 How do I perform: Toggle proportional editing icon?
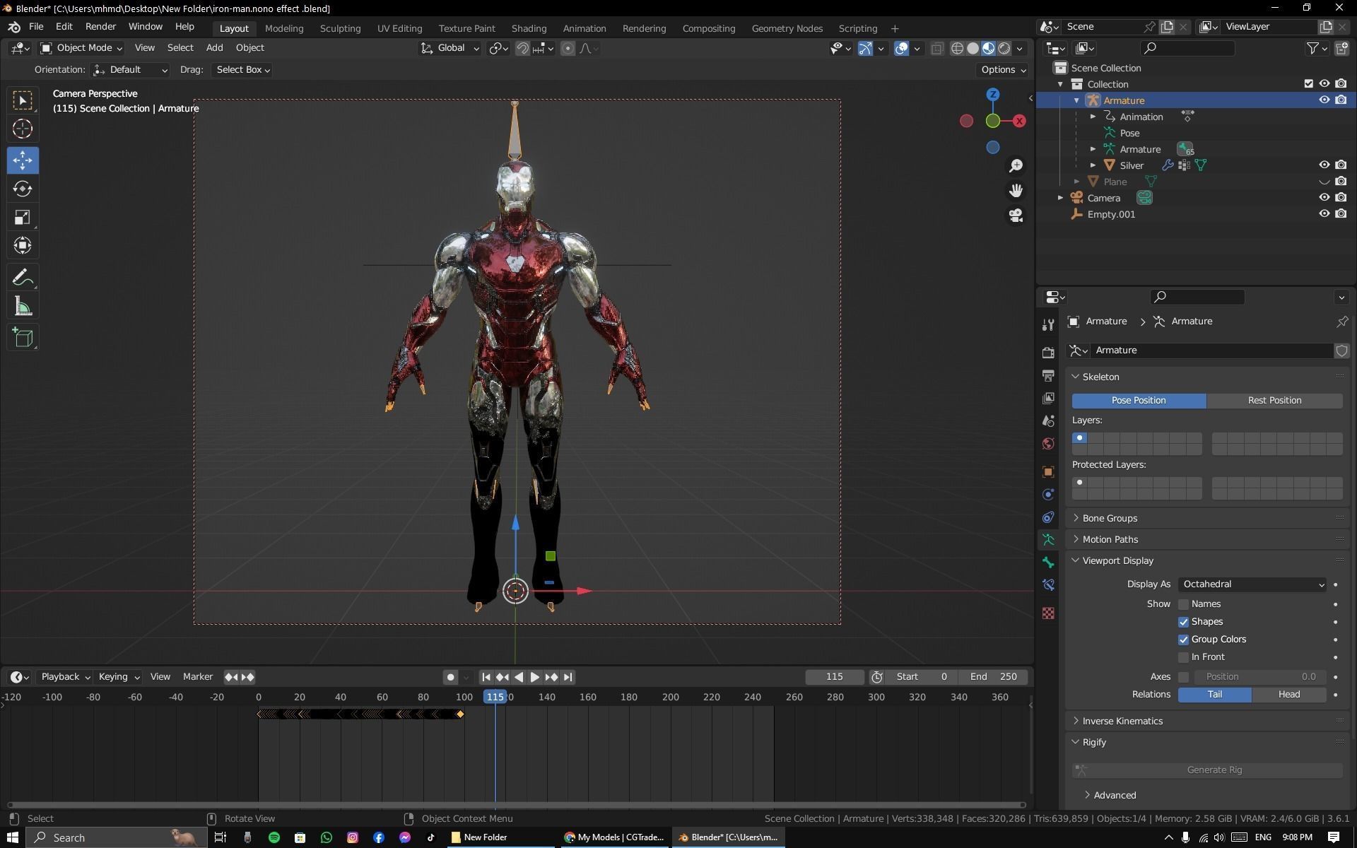tap(568, 48)
